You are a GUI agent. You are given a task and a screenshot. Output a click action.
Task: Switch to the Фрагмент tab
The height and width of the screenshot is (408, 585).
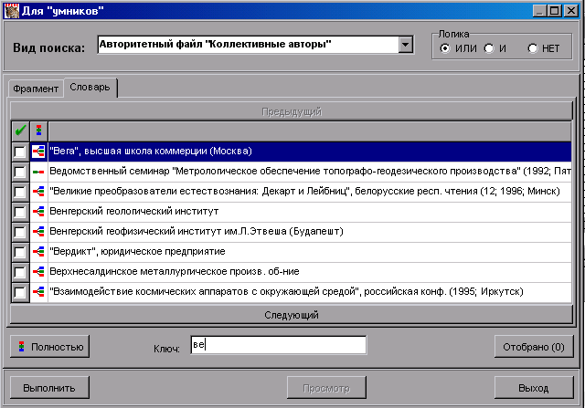36,89
